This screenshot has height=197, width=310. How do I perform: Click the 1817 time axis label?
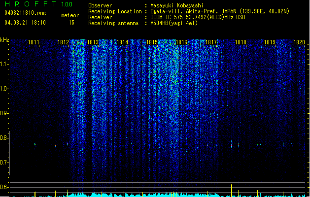click(x=211, y=42)
